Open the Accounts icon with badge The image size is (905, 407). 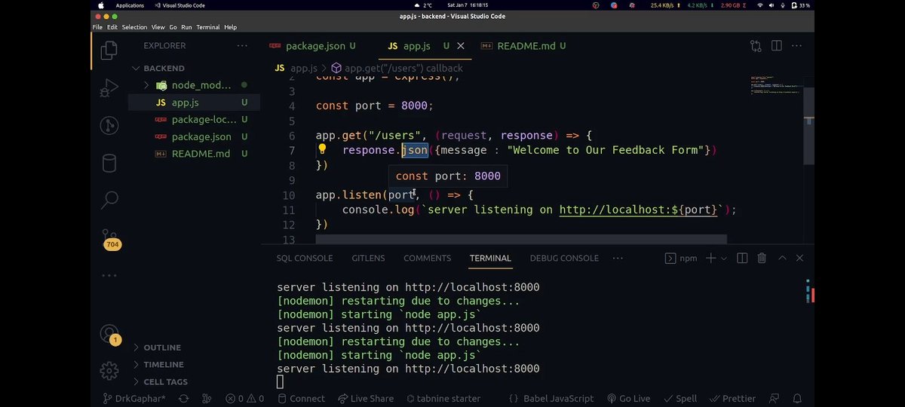(110, 334)
